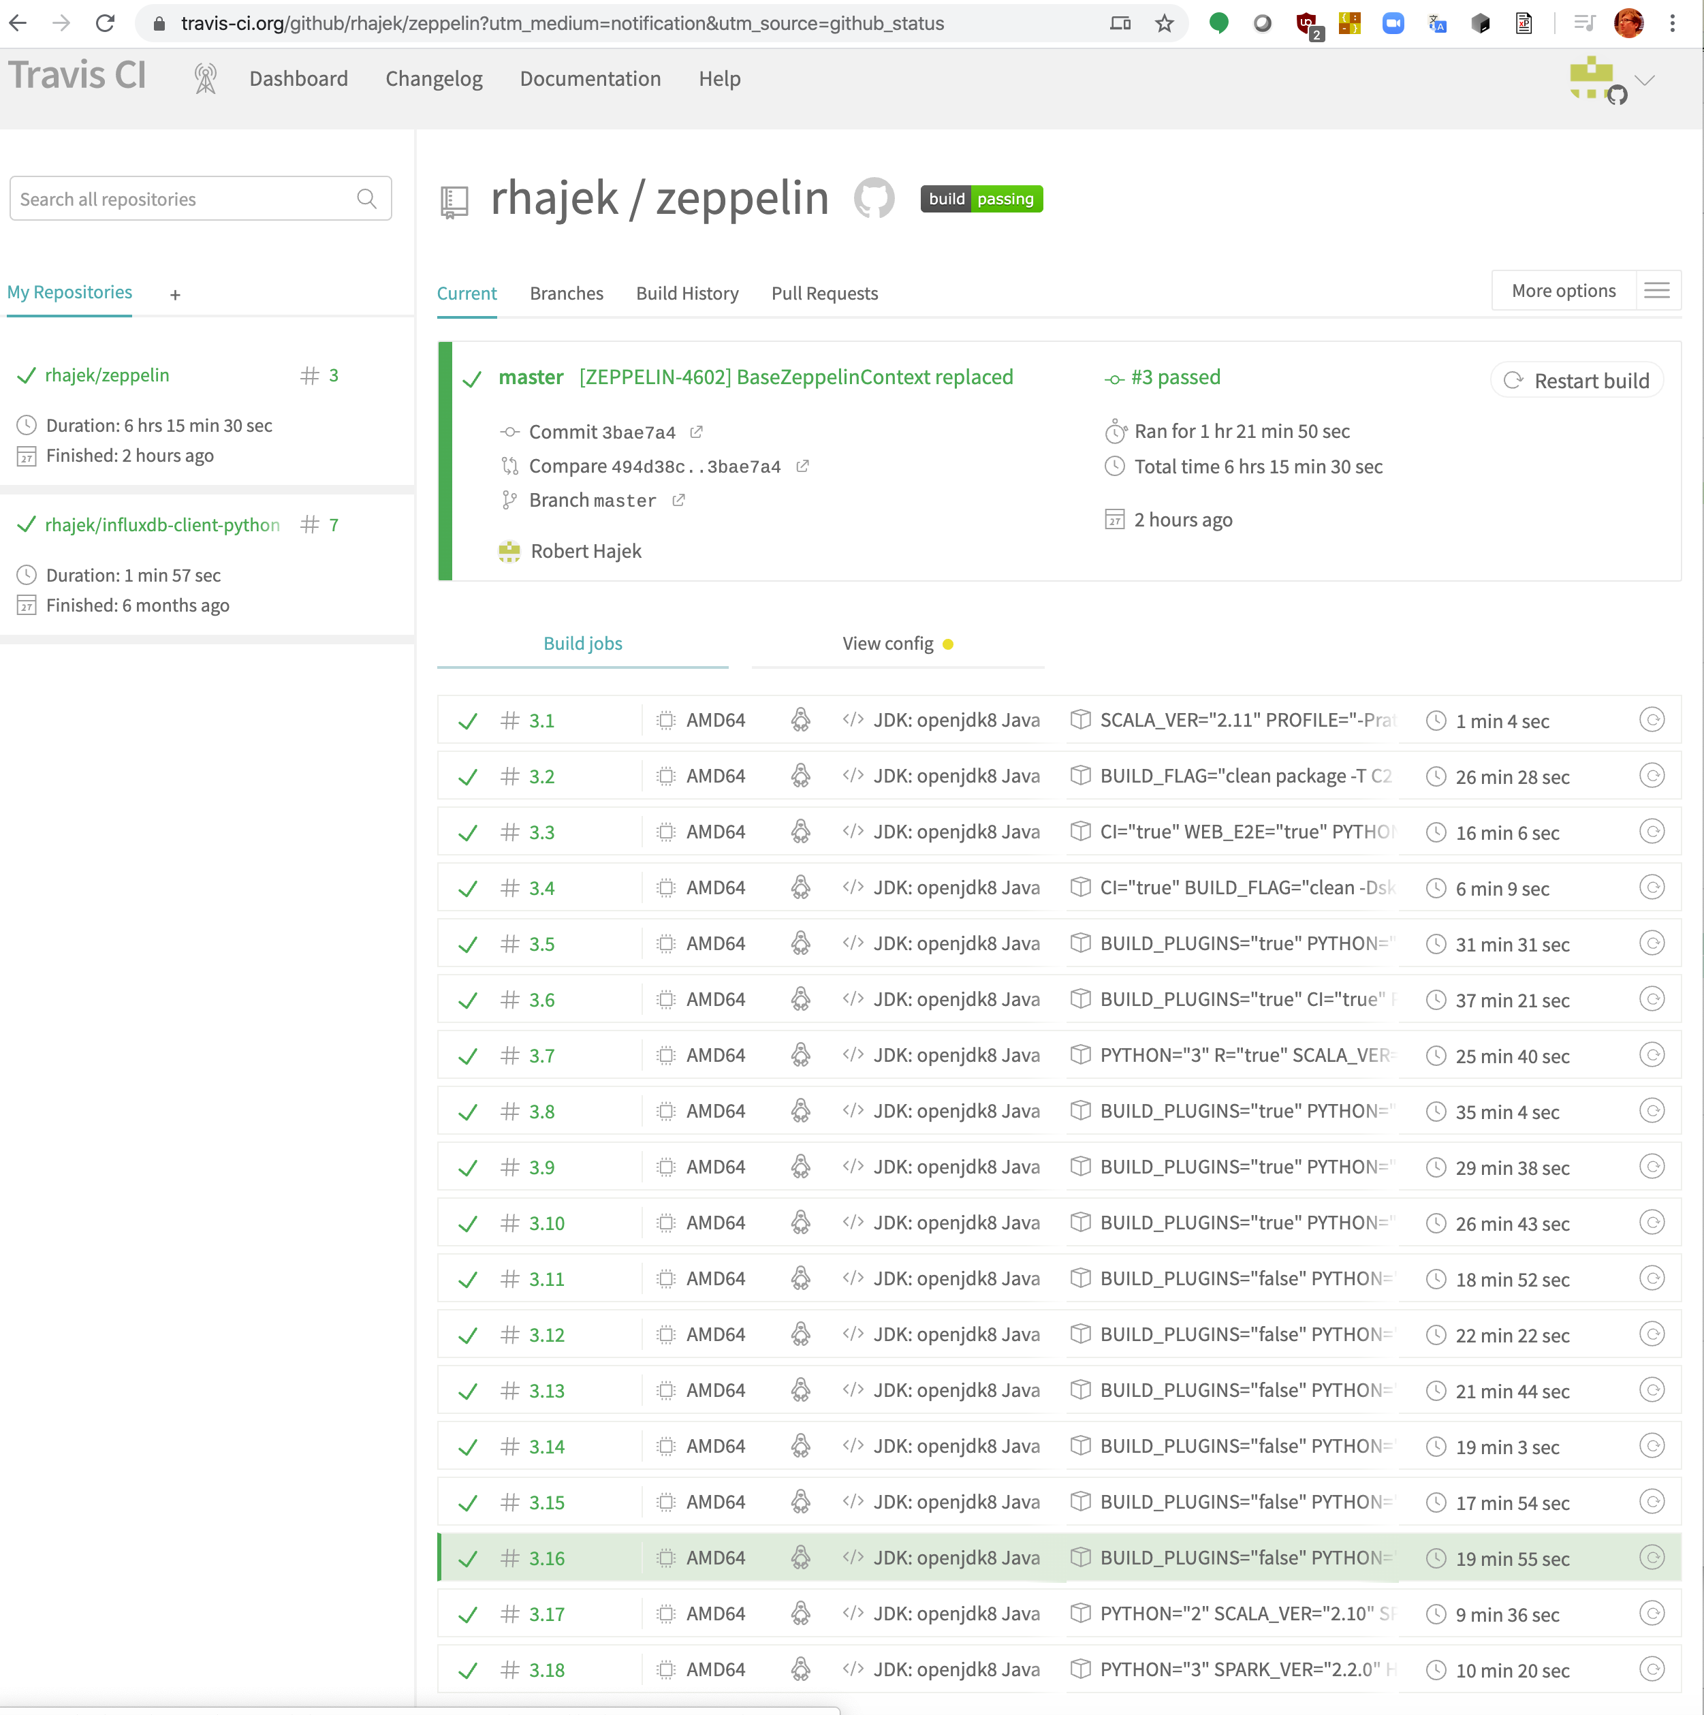
Task: Bookmark page with star icon in address bar
Action: [x=1165, y=23]
